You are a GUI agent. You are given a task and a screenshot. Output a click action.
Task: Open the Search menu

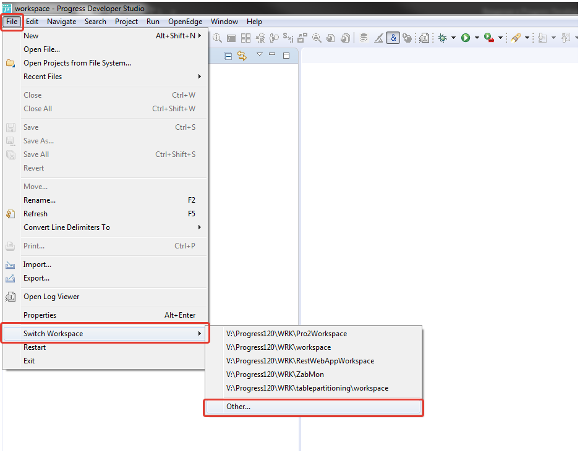[x=95, y=22]
